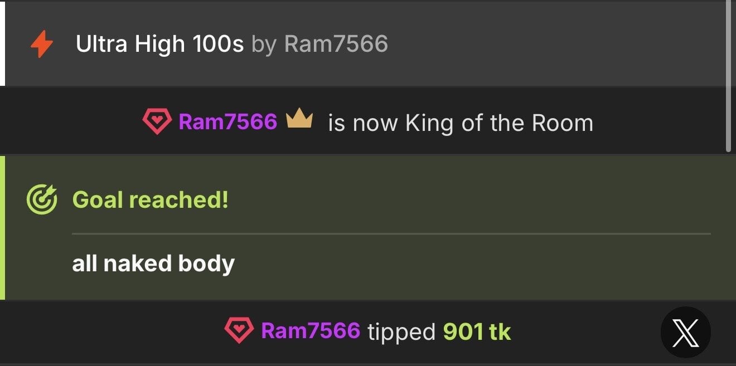The width and height of the screenshot is (736, 366).
Task: Click the word "by" in the header
Action: pyautogui.click(x=264, y=44)
